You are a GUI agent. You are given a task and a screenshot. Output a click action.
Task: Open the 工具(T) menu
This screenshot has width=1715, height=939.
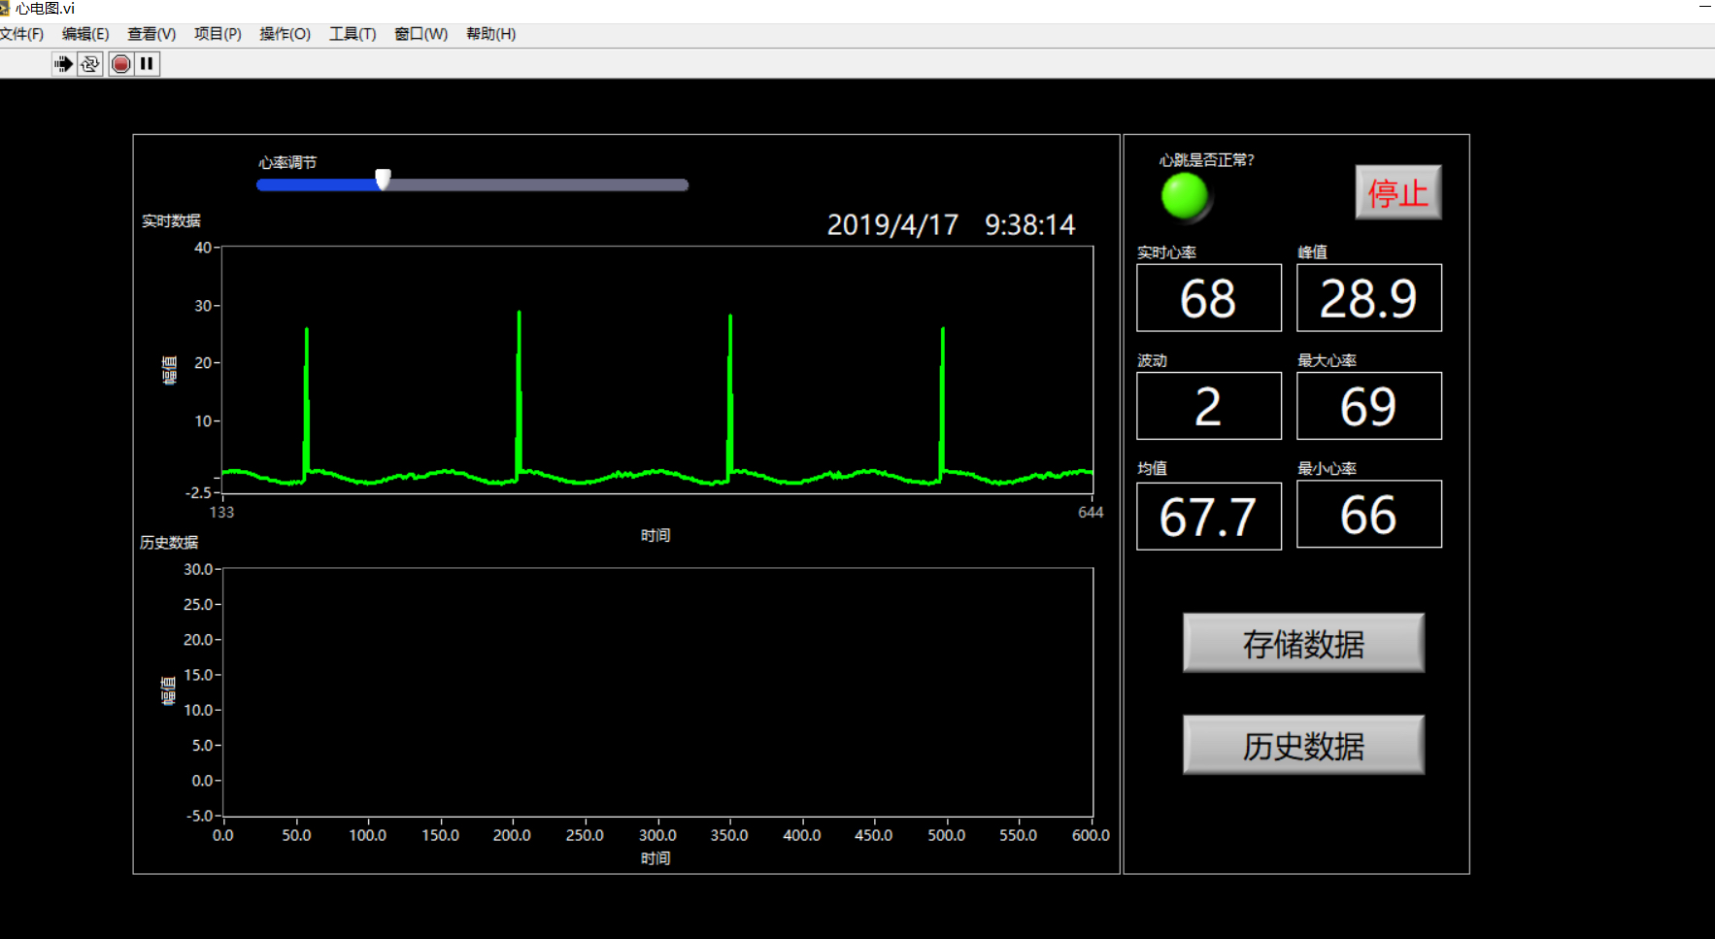point(353,34)
